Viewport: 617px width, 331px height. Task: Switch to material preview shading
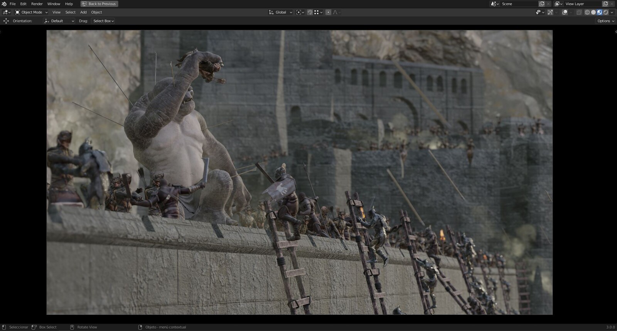coord(600,12)
